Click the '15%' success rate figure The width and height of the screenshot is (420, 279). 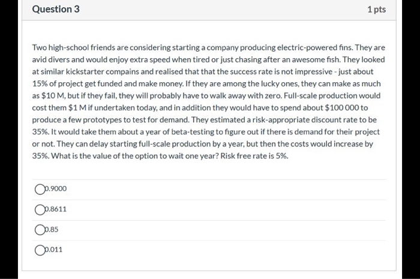pyautogui.click(x=40, y=83)
